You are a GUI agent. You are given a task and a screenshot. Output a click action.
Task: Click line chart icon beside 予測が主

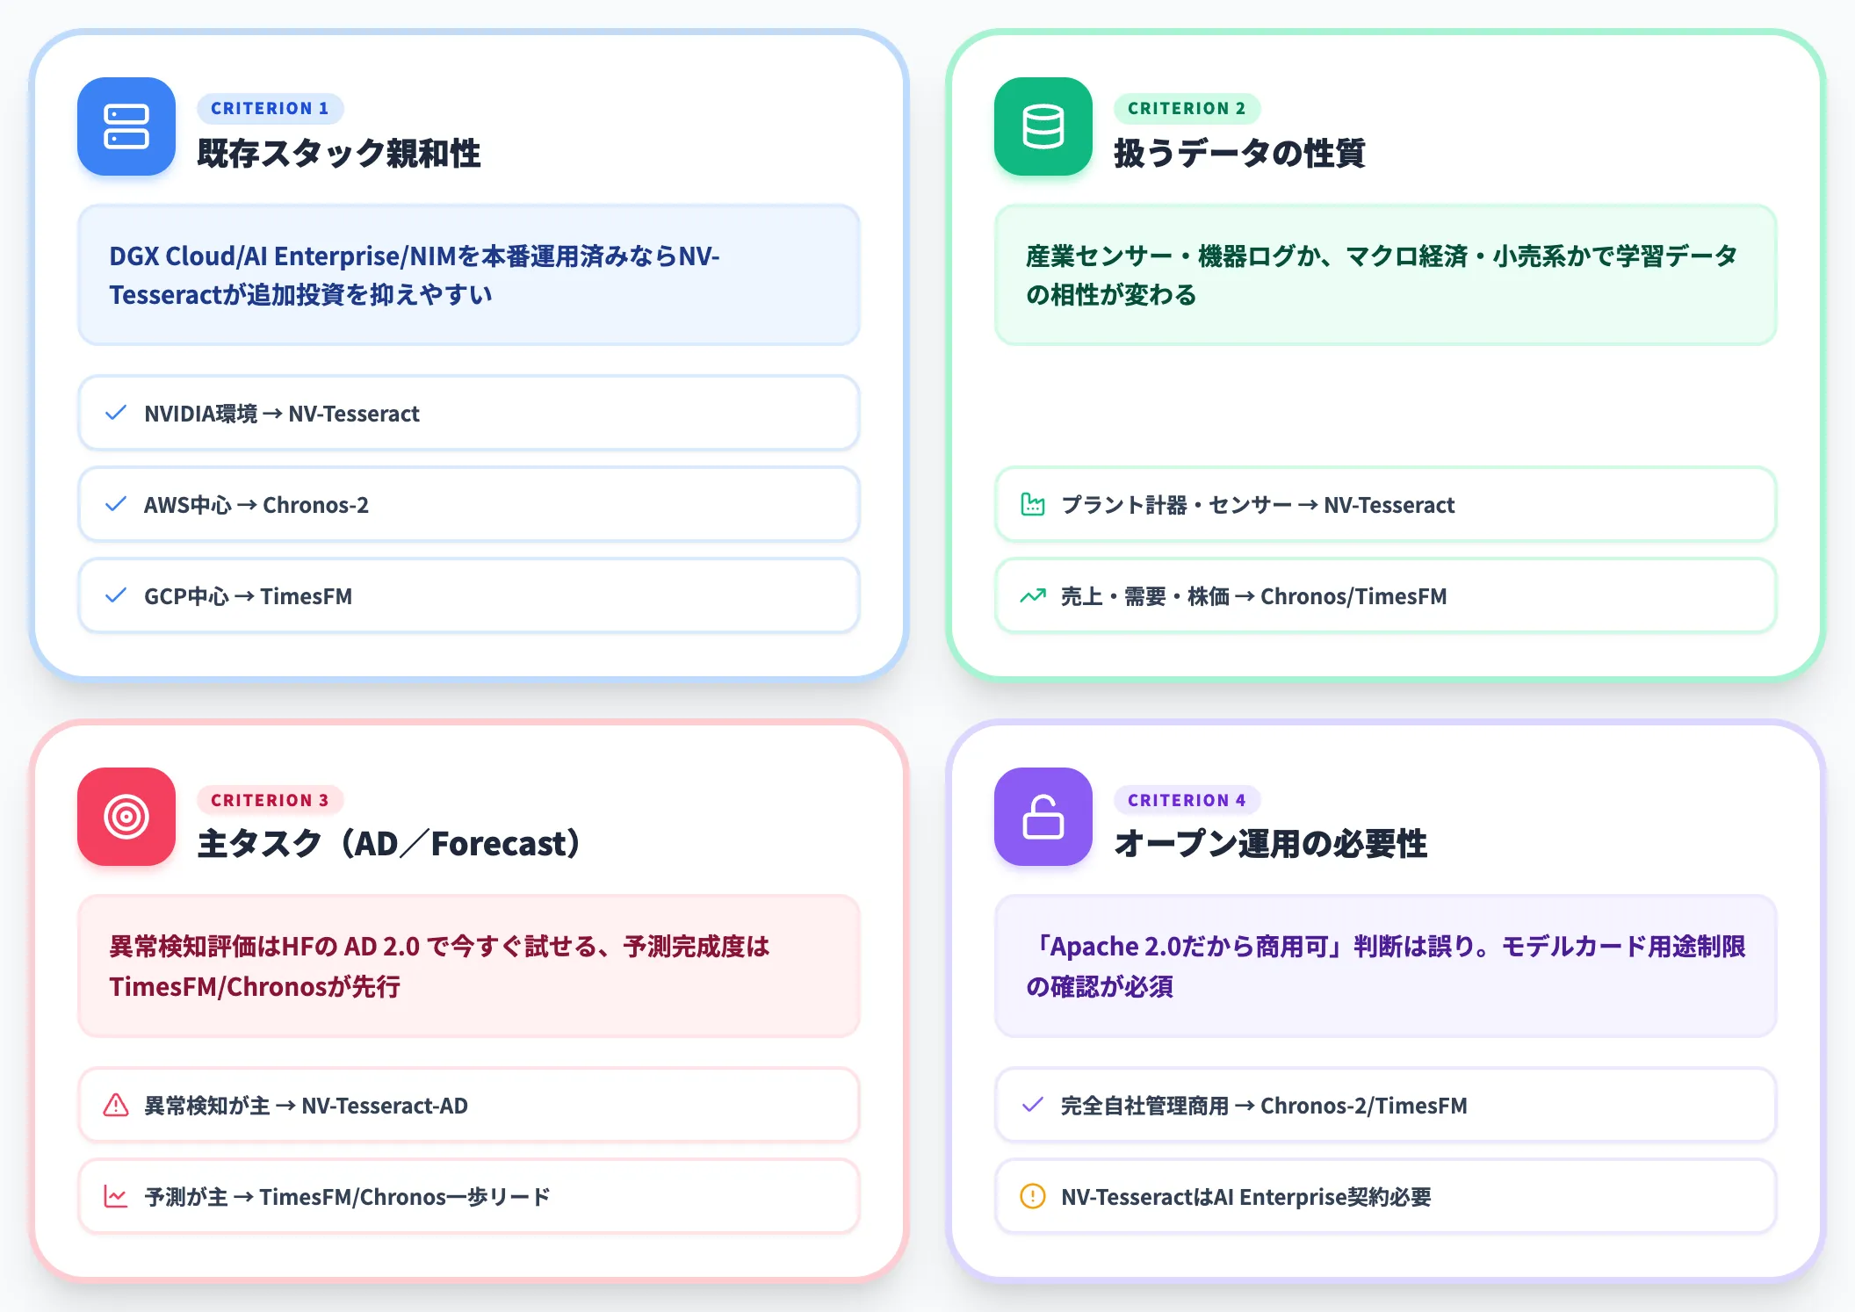click(x=116, y=1196)
